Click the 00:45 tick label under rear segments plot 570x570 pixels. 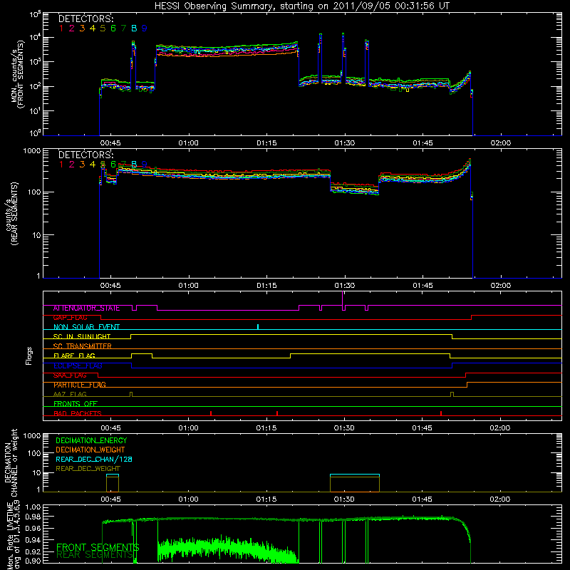point(110,286)
